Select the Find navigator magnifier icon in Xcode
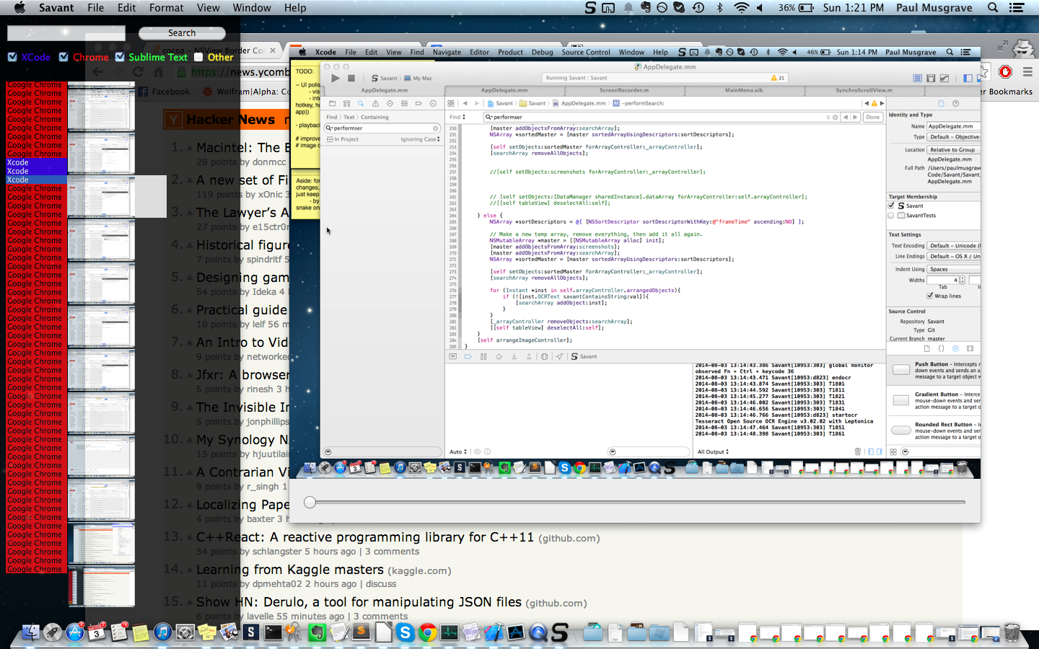 [x=361, y=103]
